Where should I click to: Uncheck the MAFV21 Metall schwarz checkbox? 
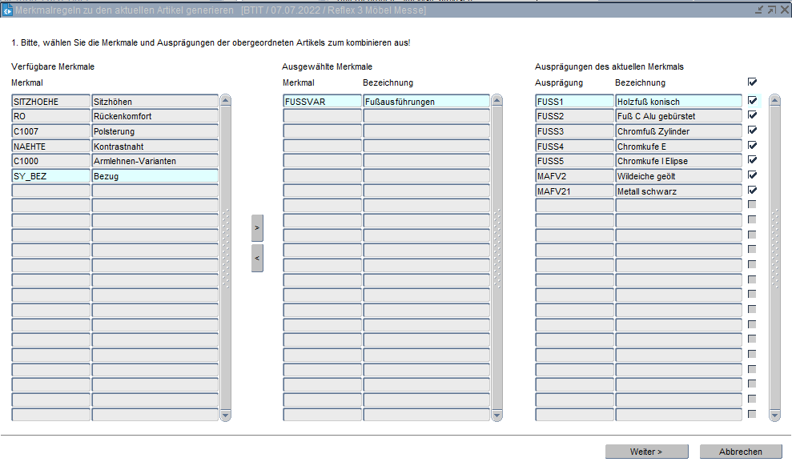coord(752,191)
